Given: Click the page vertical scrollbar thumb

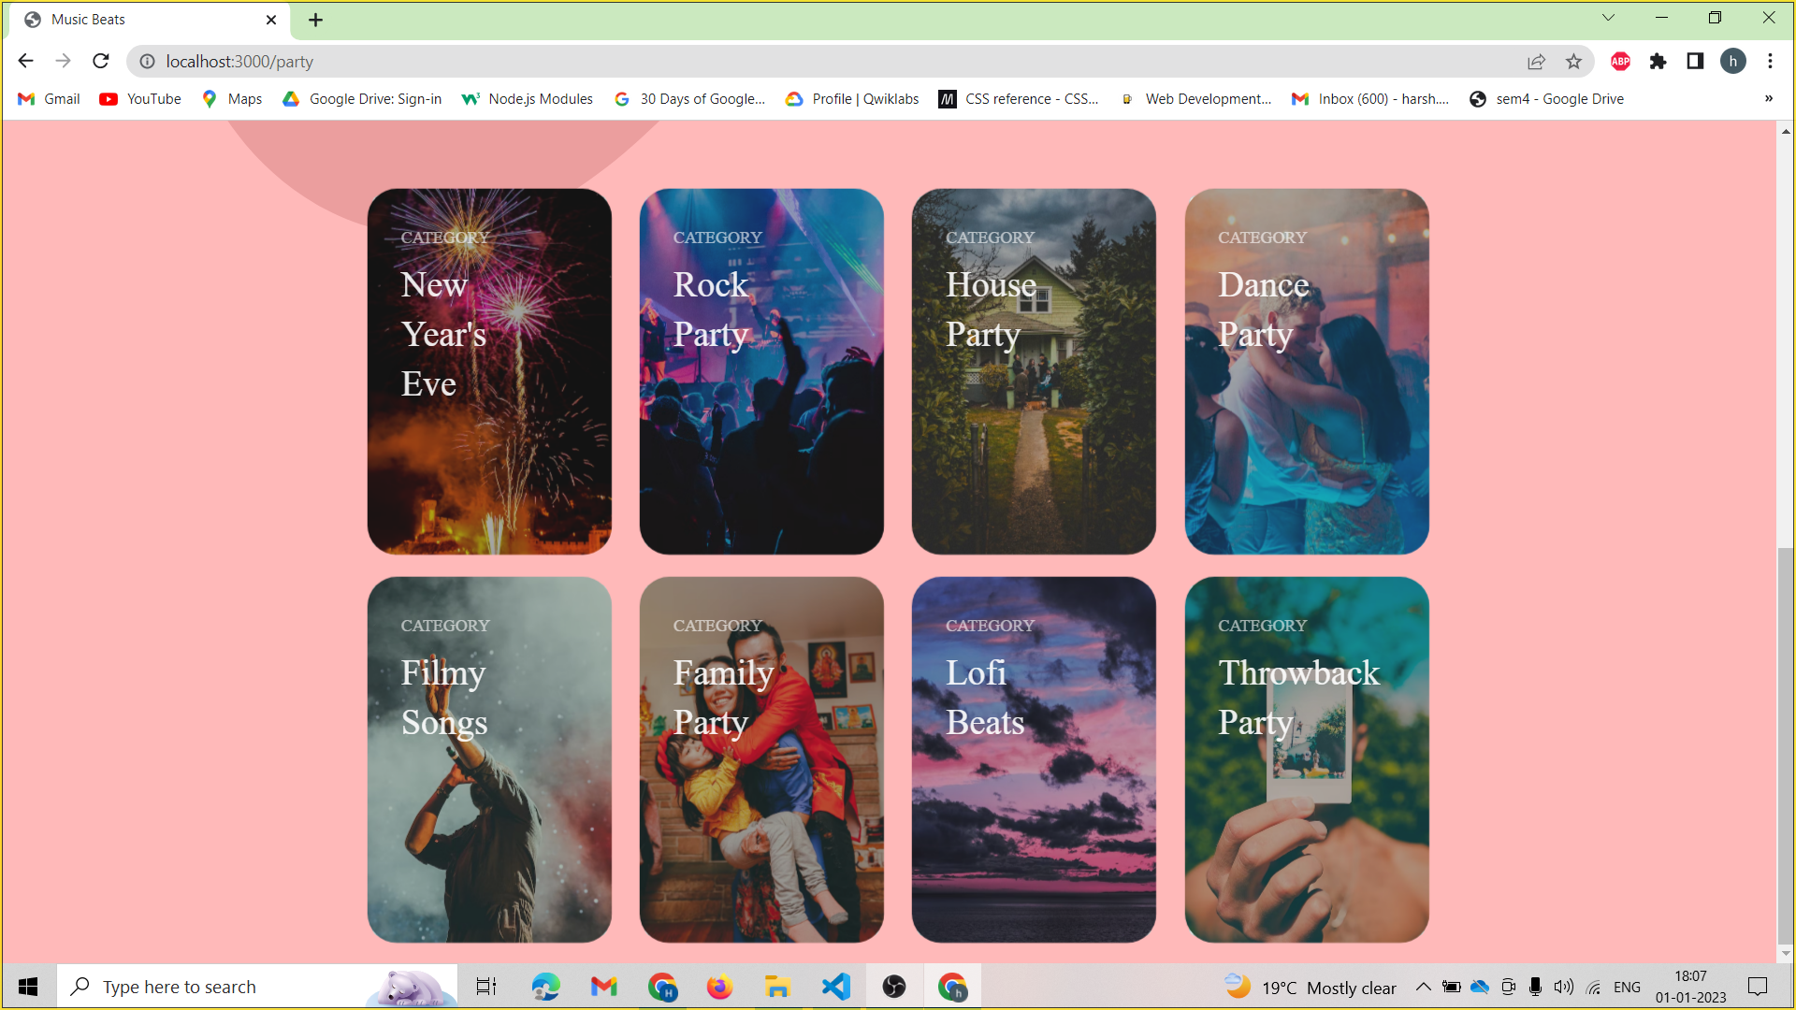Looking at the screenshot, I should [1786, 748].
